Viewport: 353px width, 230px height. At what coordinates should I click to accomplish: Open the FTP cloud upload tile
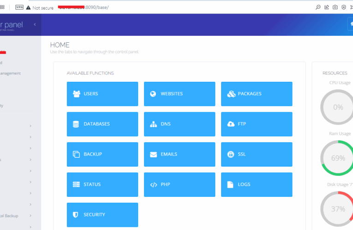point(257,124)
